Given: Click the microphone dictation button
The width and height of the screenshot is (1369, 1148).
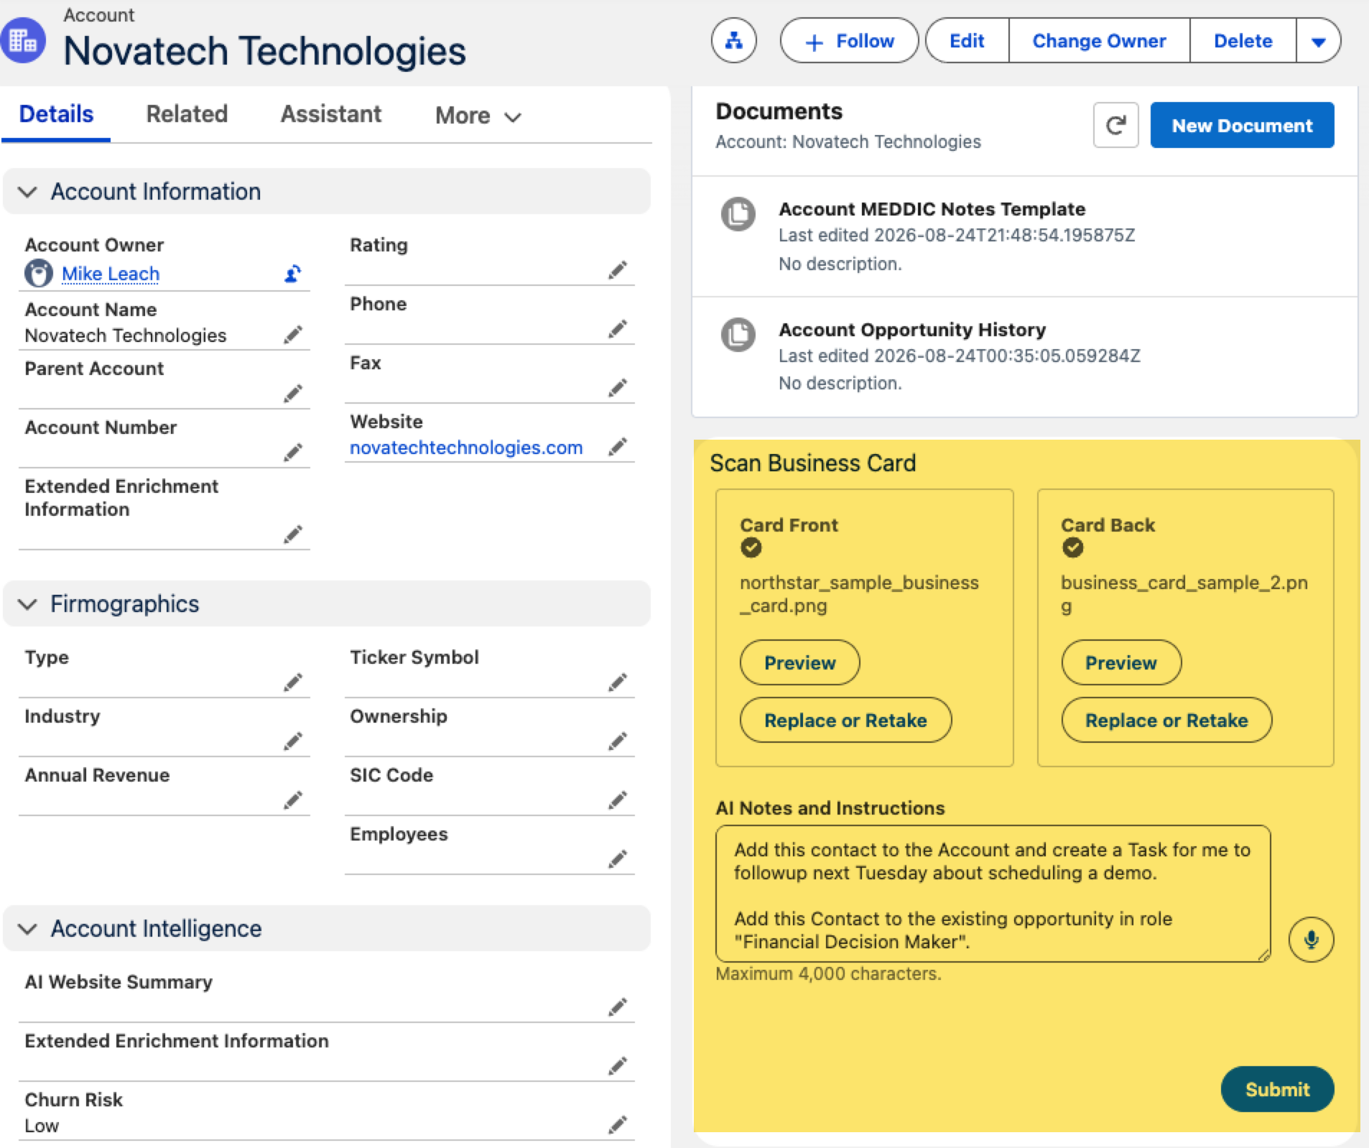Looking at the screenshot, I should pos(1311,939).
